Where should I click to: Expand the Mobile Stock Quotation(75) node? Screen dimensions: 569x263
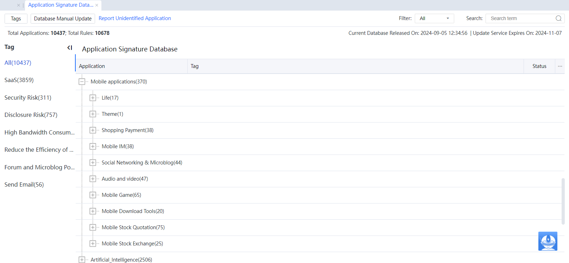93,227
